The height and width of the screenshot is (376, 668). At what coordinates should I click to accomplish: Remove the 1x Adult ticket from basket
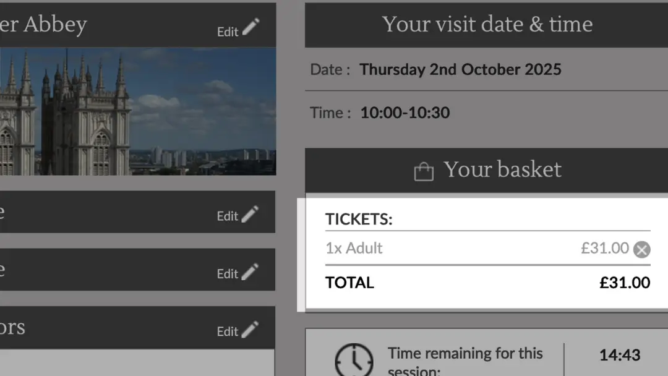coord(642,249)
